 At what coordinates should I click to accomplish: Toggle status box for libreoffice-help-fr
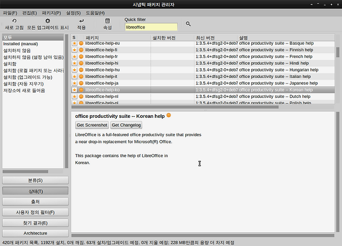pos(75,57)
